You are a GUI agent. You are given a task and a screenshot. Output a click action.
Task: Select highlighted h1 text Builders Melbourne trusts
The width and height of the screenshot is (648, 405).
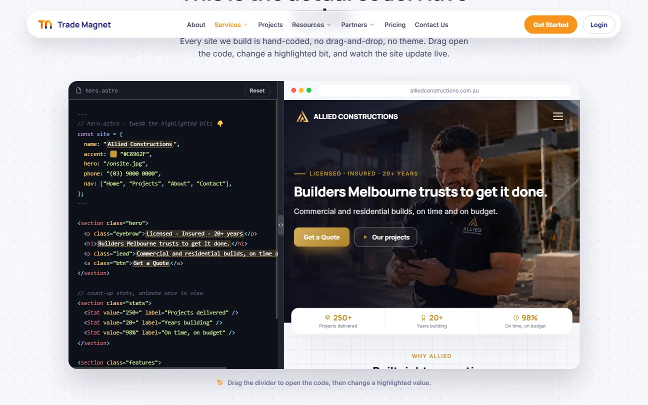point(164,243)
